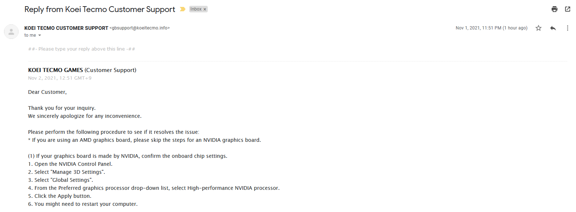Expand the "to me" recipient details
The width and height of the screenshot is (576, 212).
point(40,35)
